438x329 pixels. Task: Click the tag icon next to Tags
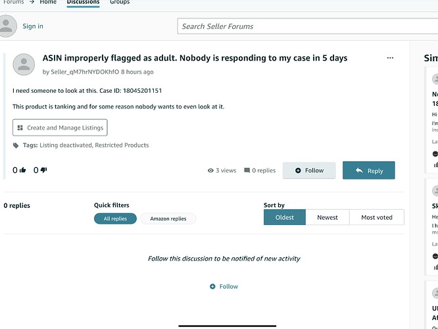(x=16, y=145)
